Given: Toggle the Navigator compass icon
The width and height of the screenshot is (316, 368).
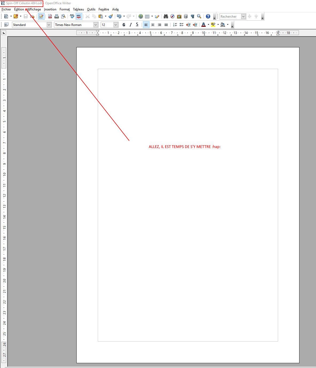Looking at the screenshot, I should pyautogui.click(x=173, y=16).
